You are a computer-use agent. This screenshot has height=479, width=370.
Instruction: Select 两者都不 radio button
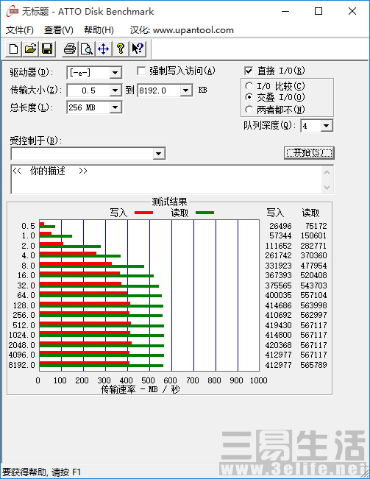[249, 109]
